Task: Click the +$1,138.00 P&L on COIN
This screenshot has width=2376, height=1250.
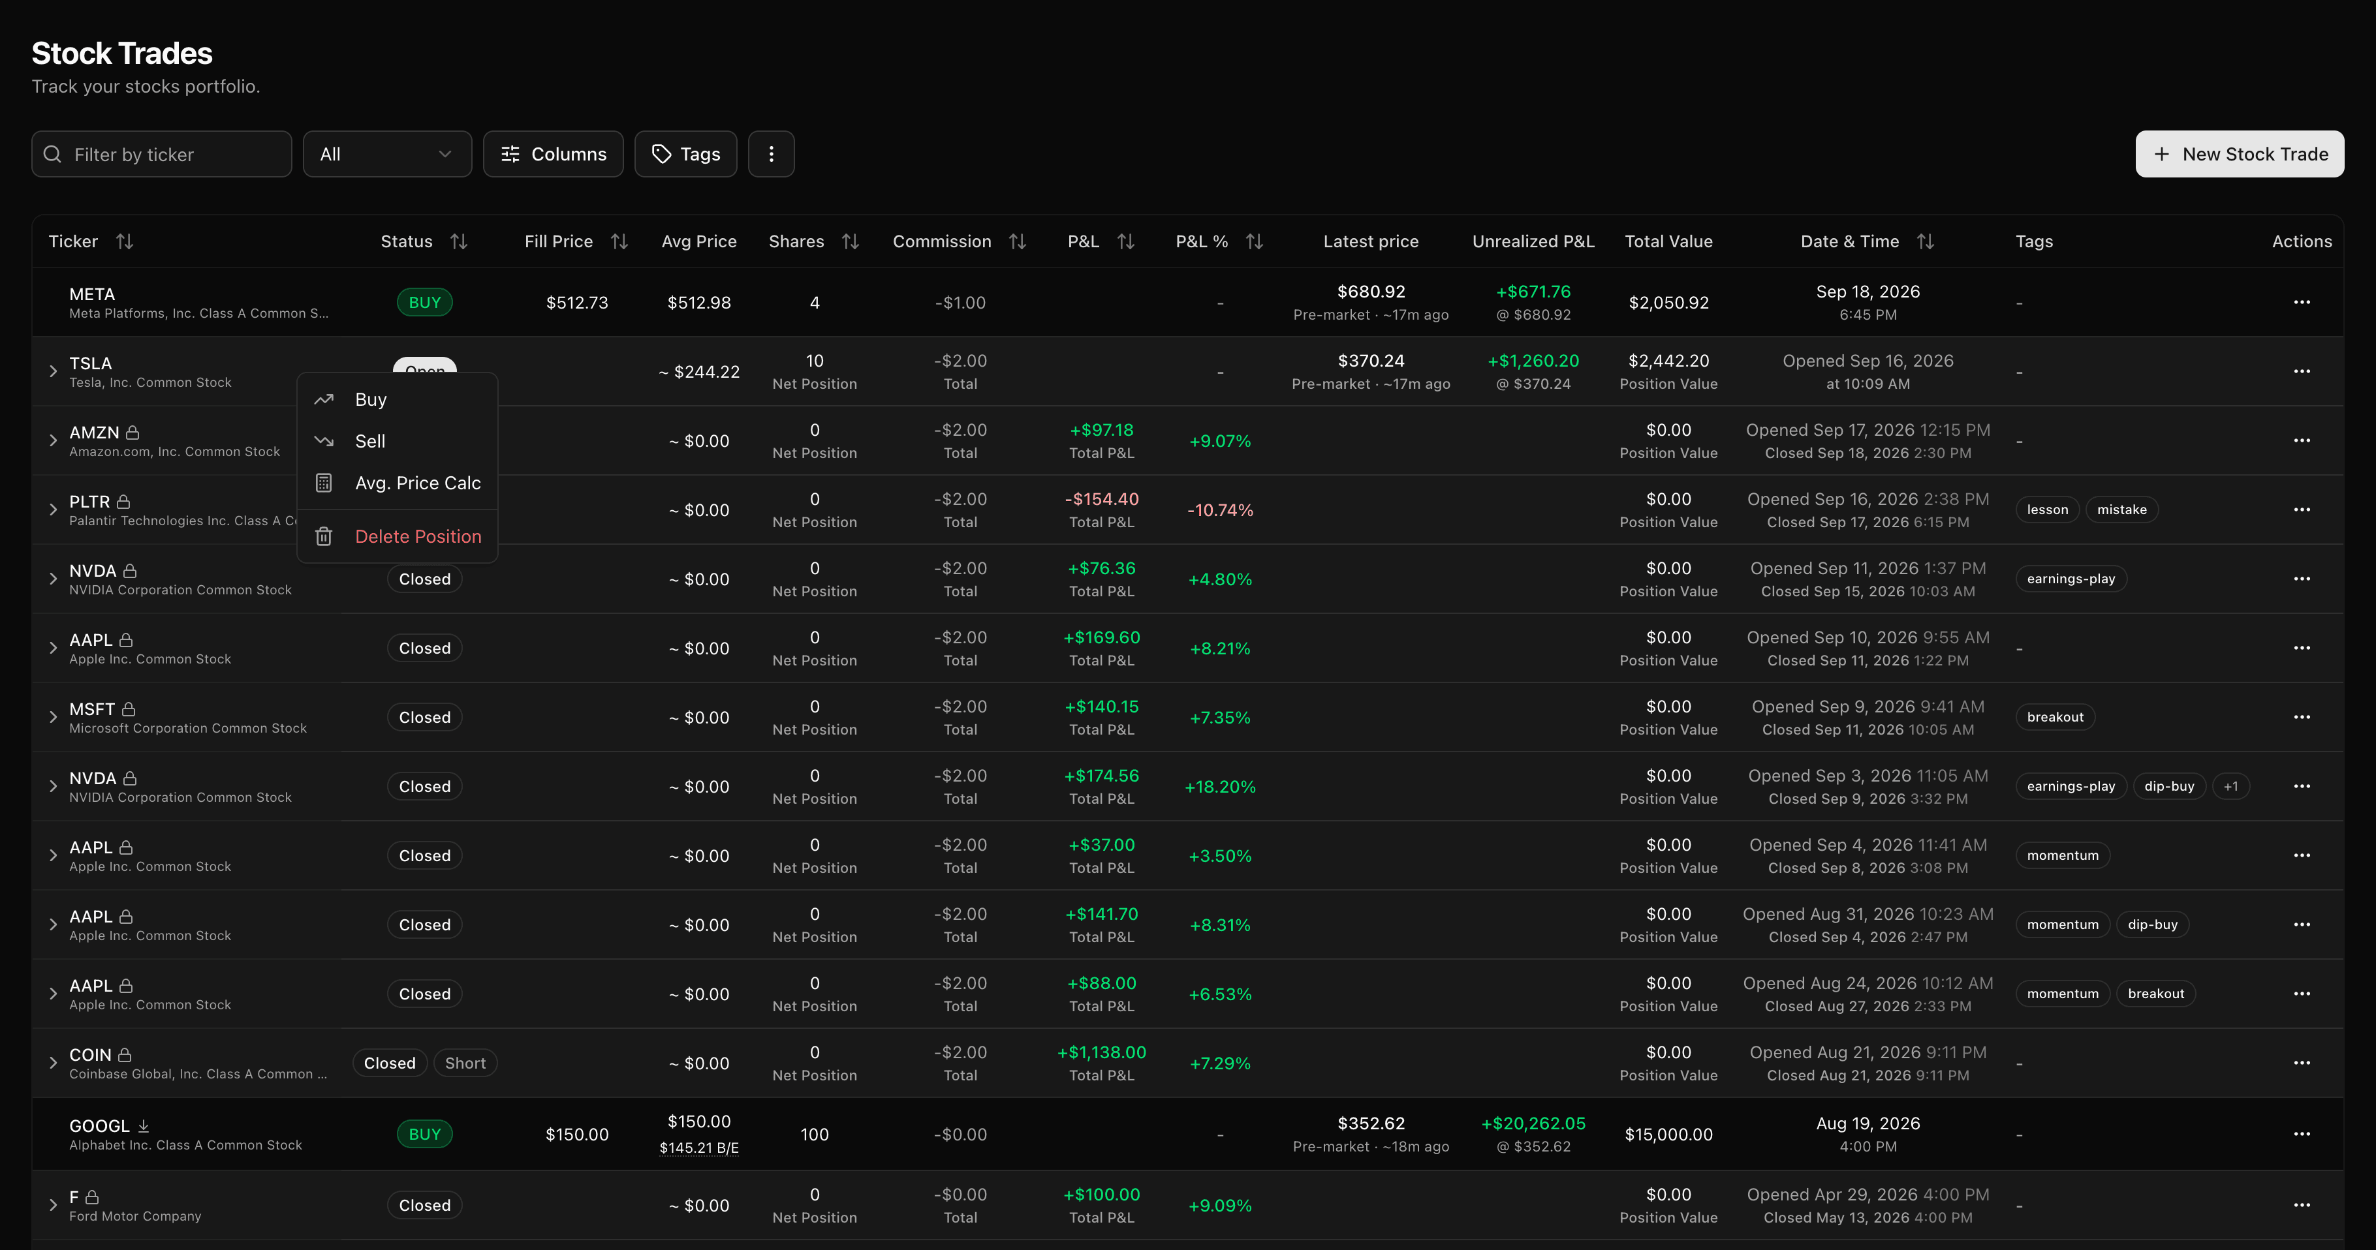Action: [x=1101, y=1052]
